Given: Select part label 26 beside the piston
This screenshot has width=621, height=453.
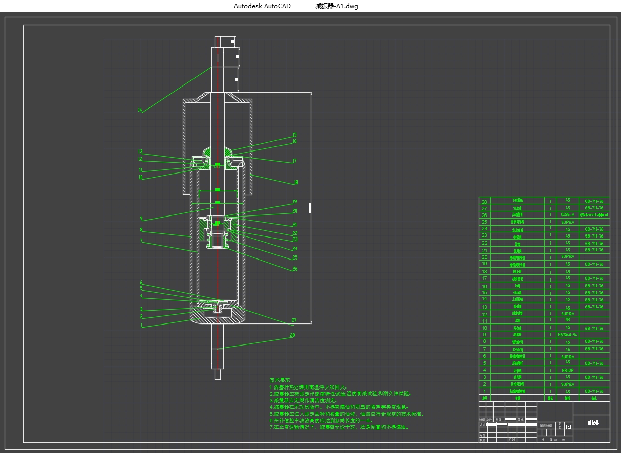Looking at the screenshot, I should click(295, 269).
